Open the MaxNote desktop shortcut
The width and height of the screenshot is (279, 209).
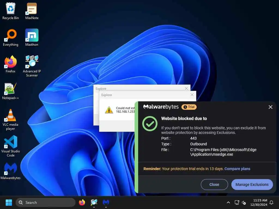pos(32,11)
